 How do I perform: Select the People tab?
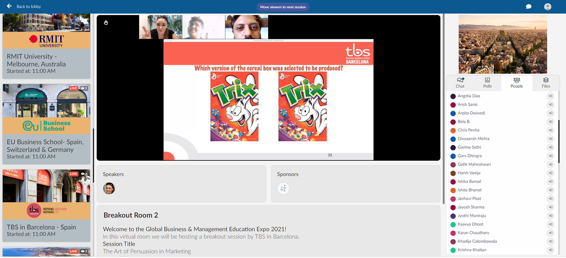click(517, 83)
